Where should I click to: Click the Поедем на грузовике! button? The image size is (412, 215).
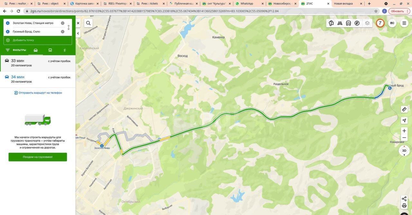pos(38,157)
